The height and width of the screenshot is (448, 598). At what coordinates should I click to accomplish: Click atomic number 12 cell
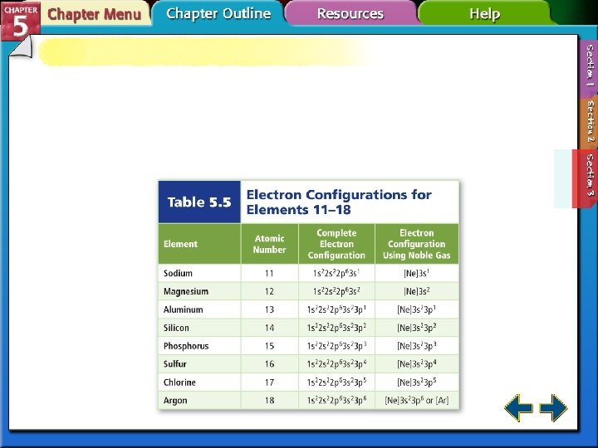[269, 291]
